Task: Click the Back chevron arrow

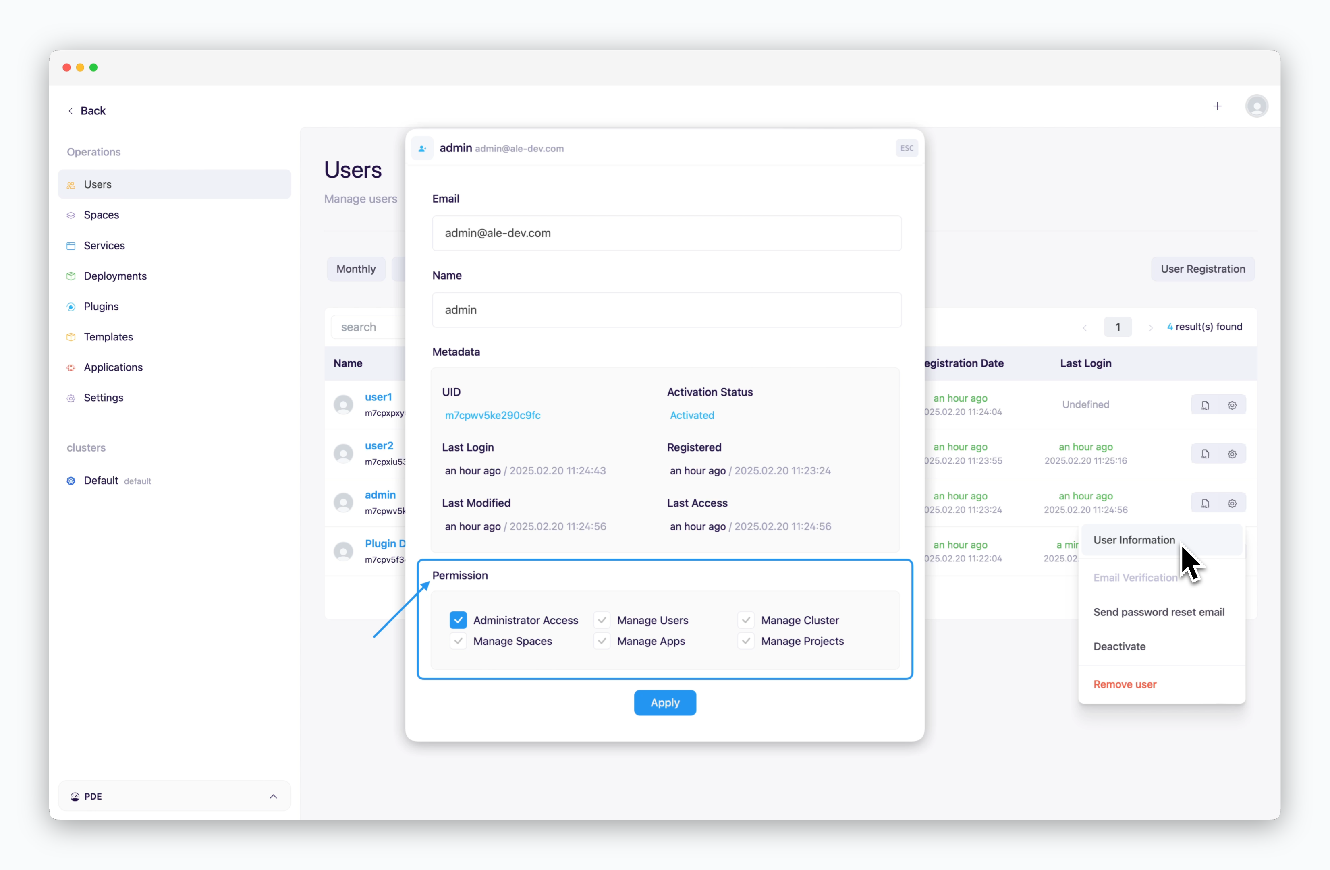Action: click(71, 111)
